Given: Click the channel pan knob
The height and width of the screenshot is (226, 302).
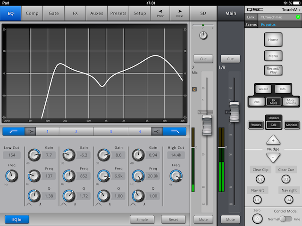Looking at the screenshot, I should point(203,36).
